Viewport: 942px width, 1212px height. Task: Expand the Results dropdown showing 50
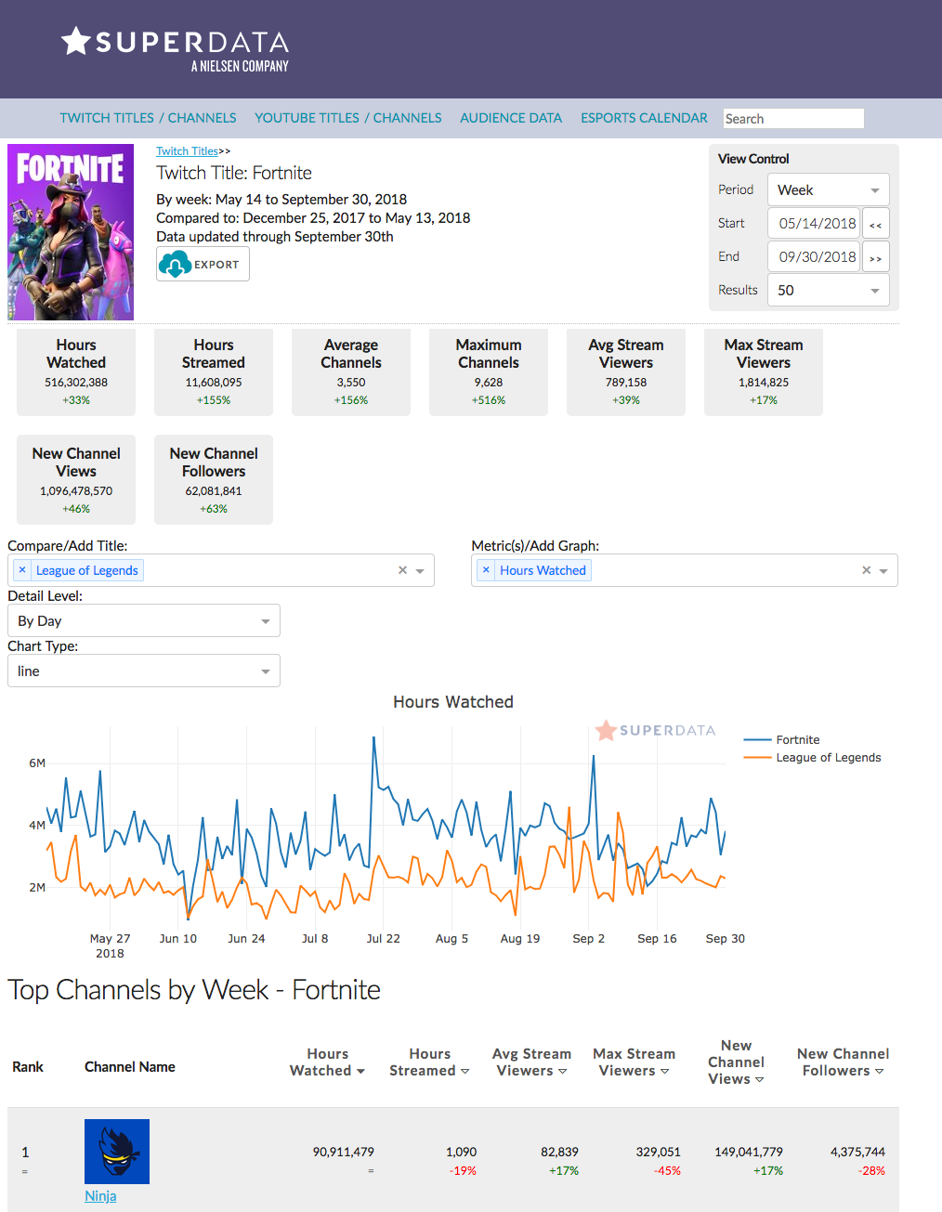[x=828, y=290]
